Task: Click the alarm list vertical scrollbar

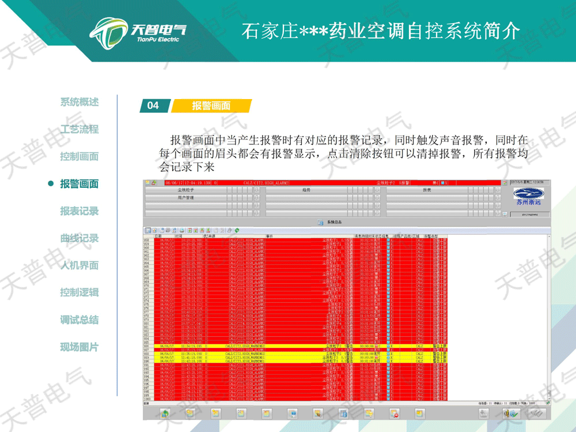Action: pos(549,318)
